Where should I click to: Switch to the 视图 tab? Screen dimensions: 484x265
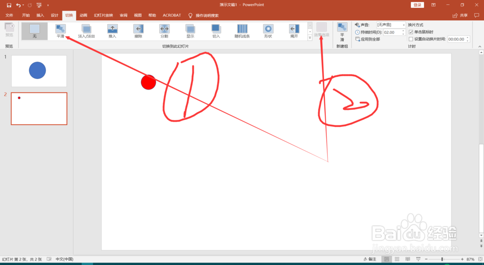click(x=137, y=15)
